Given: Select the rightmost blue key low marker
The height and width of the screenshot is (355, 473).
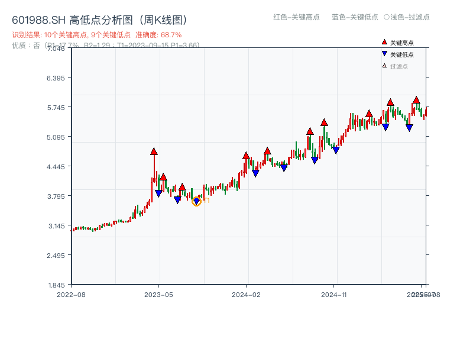Looking at the screenshot, I should [409, 127].
